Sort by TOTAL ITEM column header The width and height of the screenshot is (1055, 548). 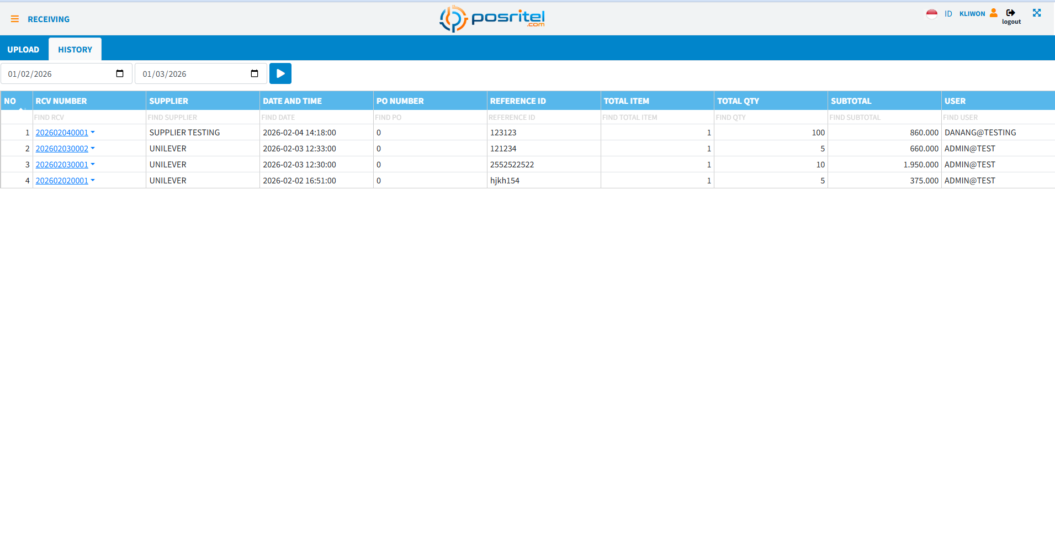657,101
